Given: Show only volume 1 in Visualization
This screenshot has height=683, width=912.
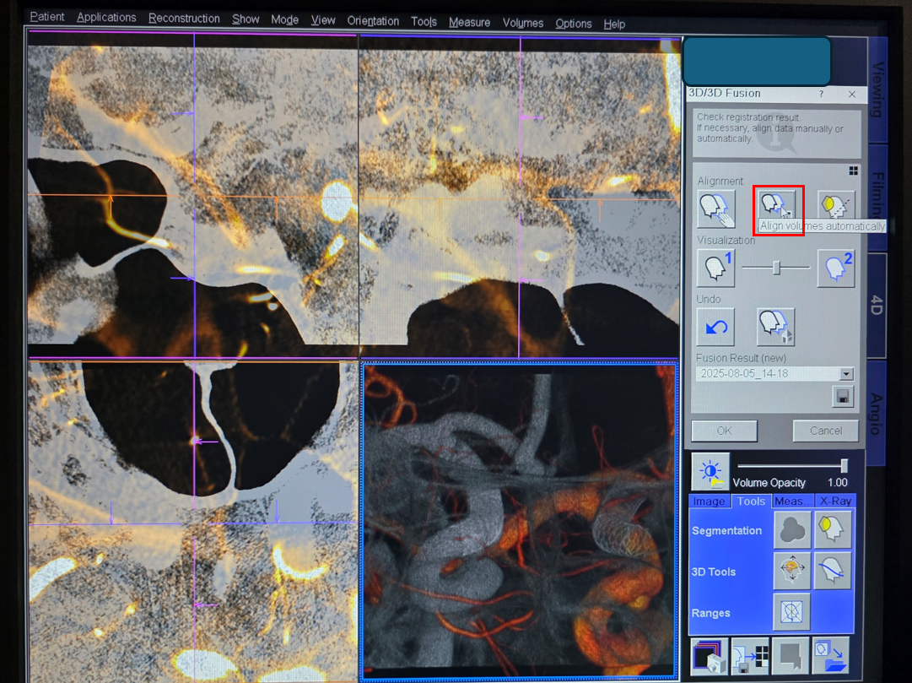Looking at the screenshot, I should tap(715, 268).
